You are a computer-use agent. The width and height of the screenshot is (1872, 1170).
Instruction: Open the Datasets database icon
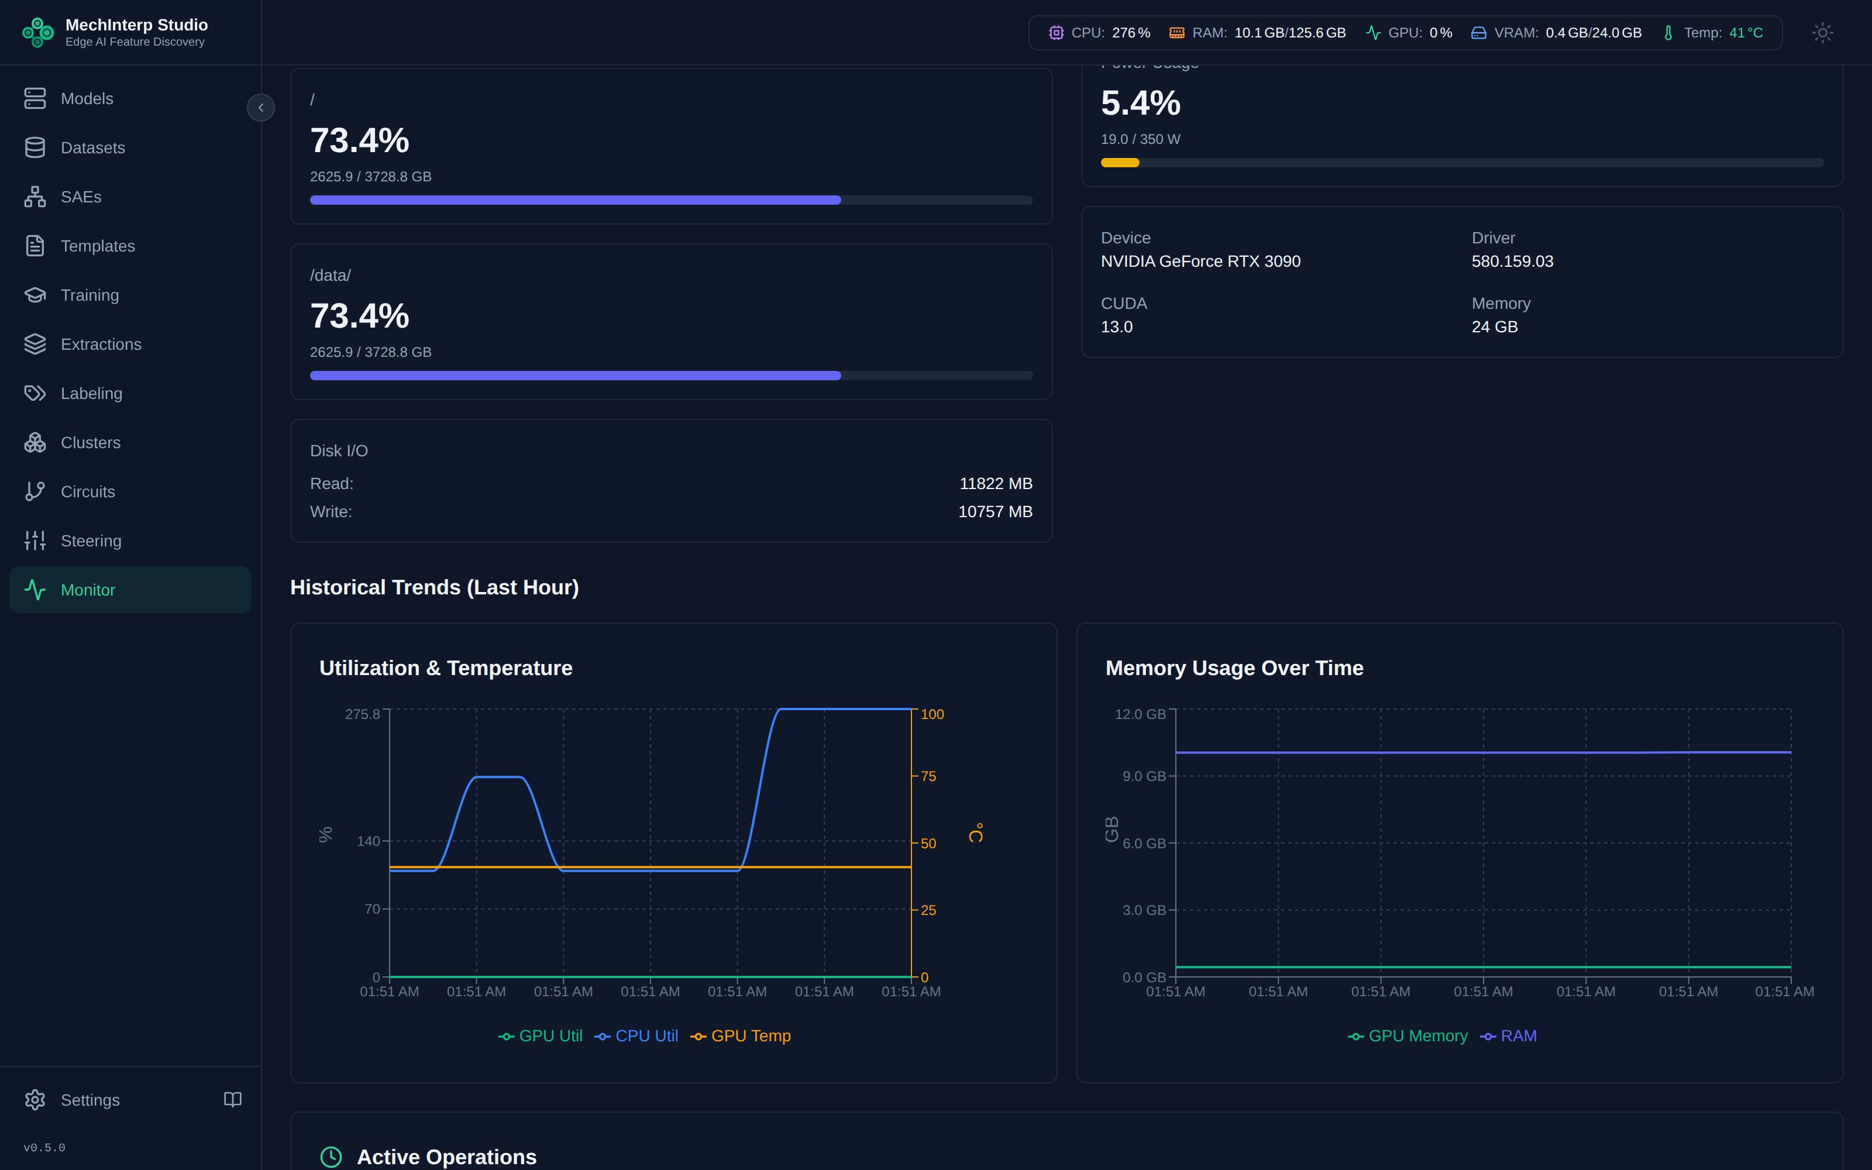pos(35,148)
